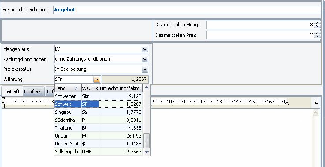Click the Dezimalstellen Menge value field
The image size is (325, 167).
click(x=260, y=25)
